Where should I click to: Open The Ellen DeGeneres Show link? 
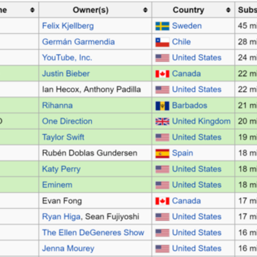pos(93,233)
